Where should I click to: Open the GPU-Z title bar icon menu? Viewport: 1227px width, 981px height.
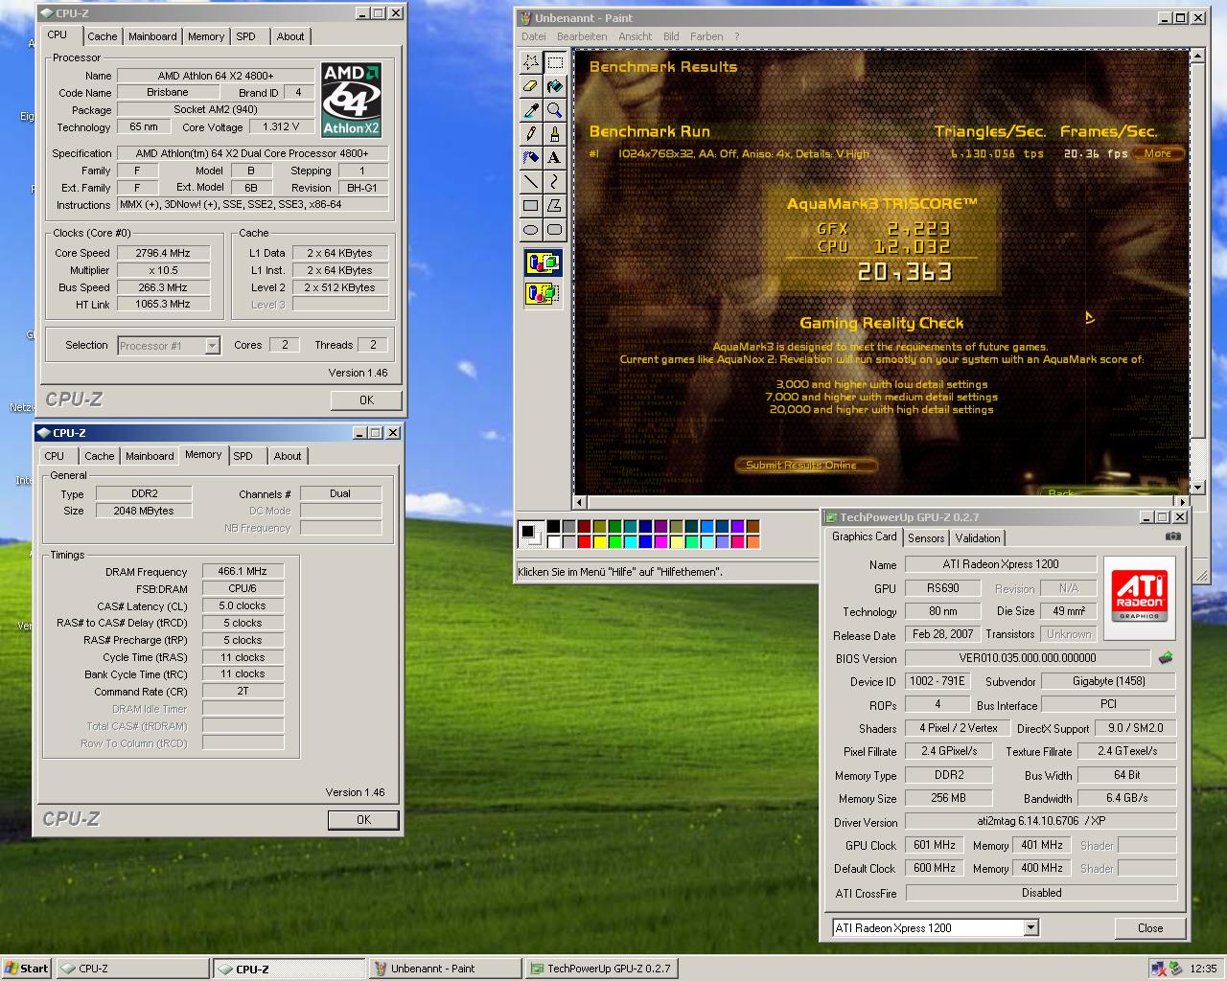[831, 517]
